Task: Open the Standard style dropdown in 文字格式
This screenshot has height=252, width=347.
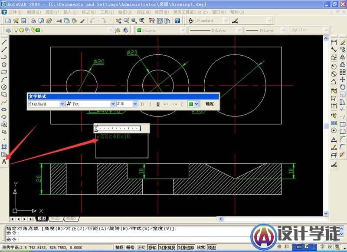Action: point(62,104)
